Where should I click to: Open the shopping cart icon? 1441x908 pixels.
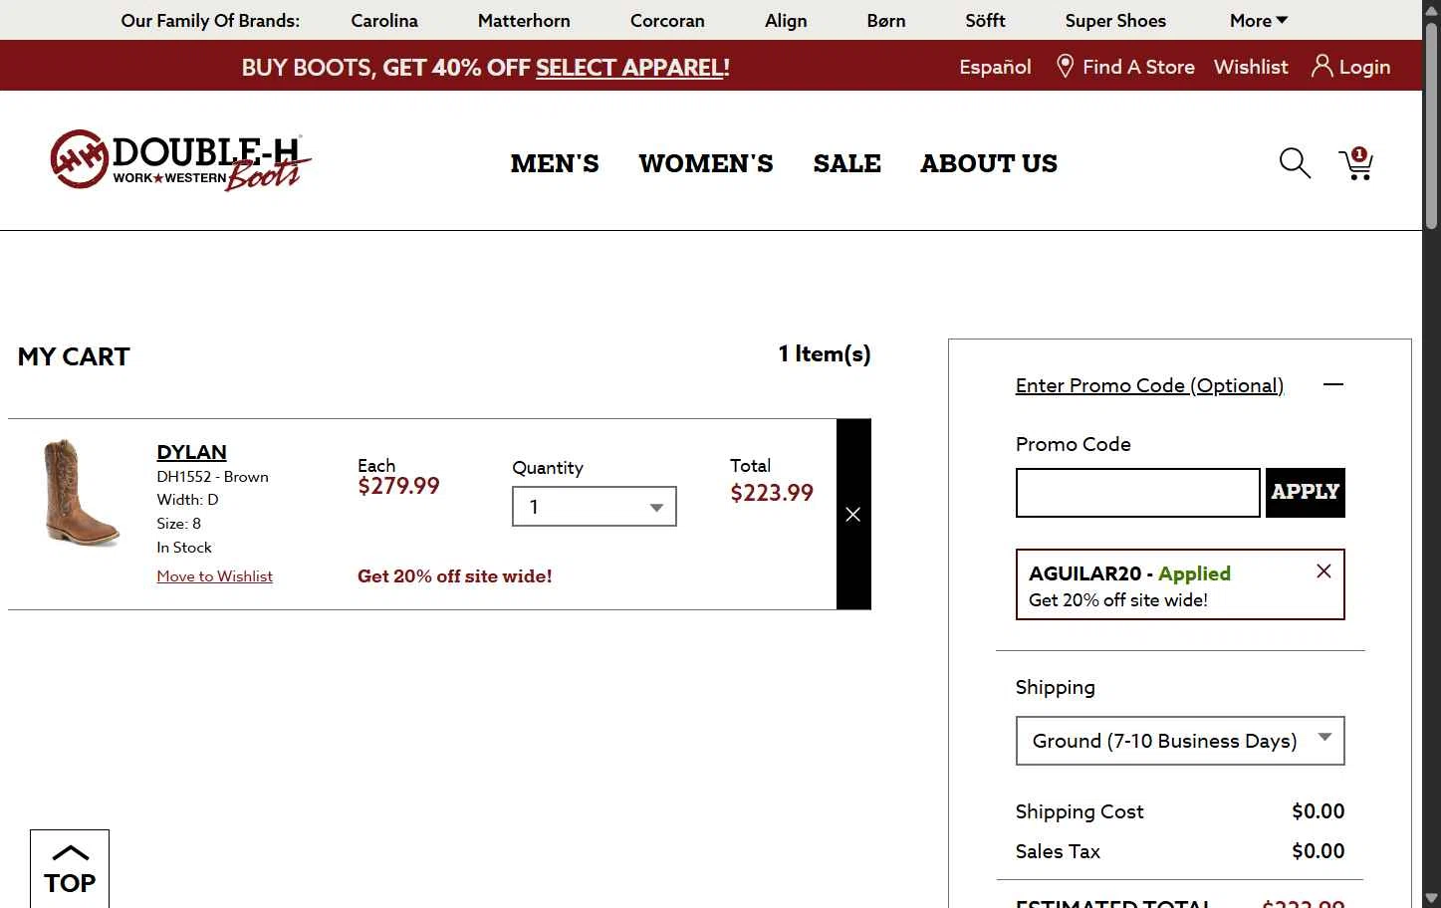coord(1356,163)
